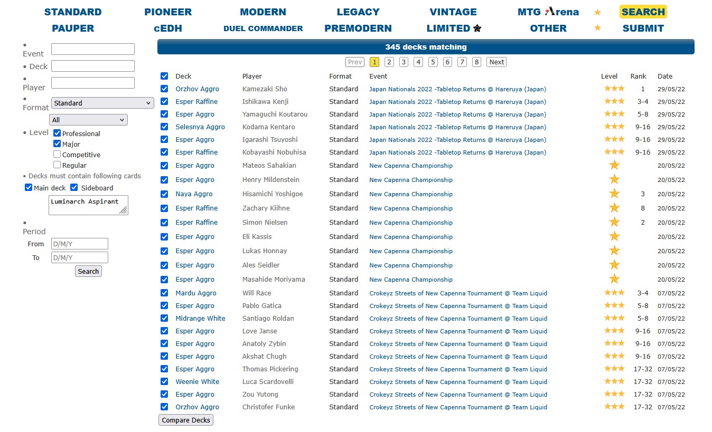Enable the Regular level checkbox

(x=57, y=165)
